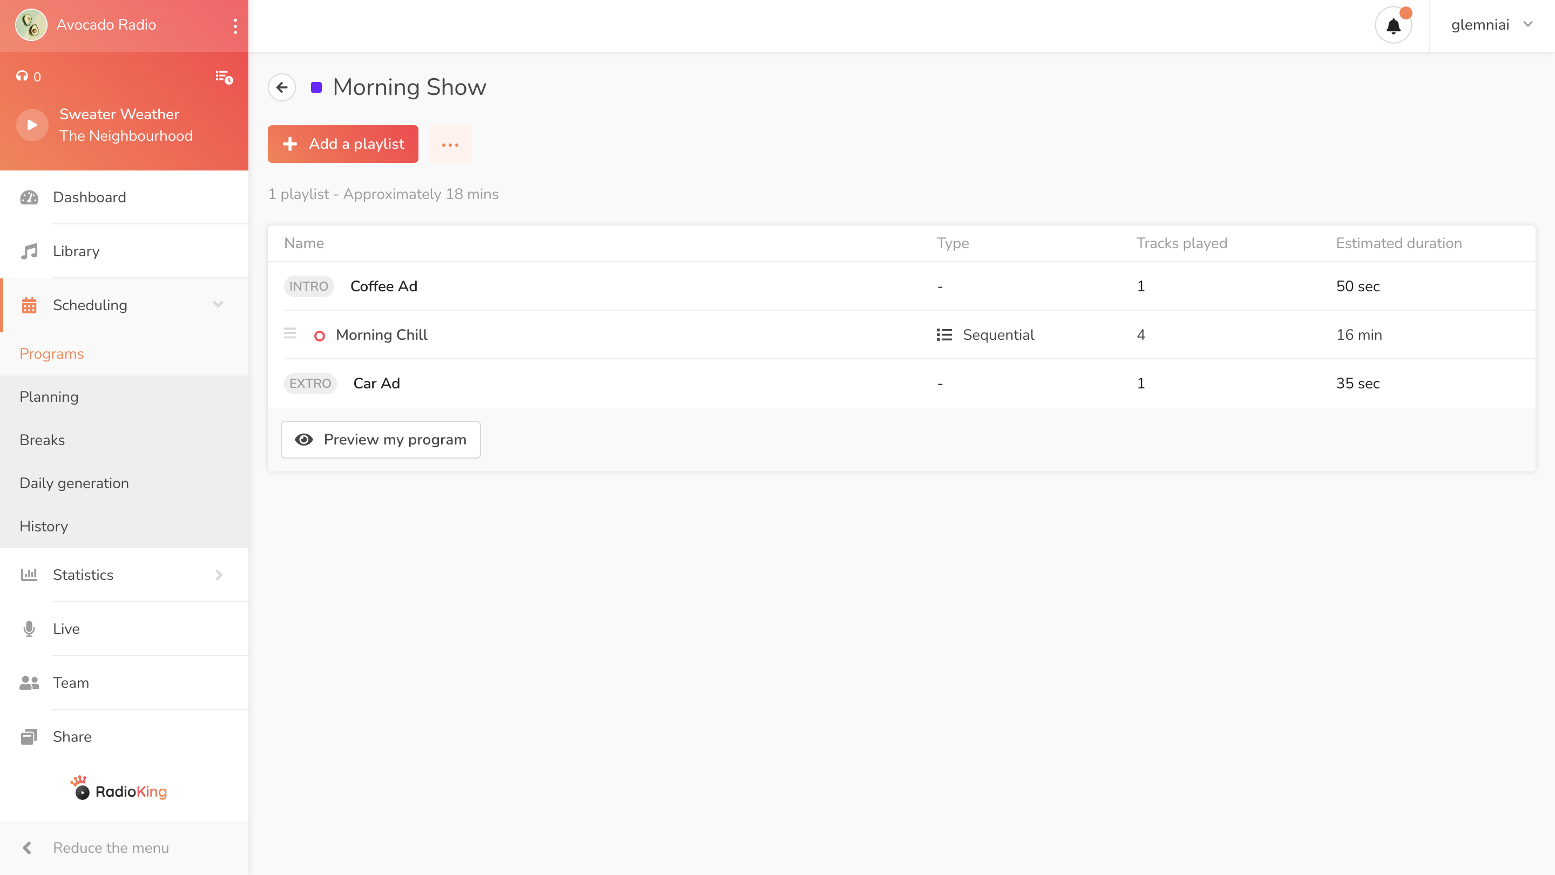Click the Dashboard gauge icon

pos(29,197)
